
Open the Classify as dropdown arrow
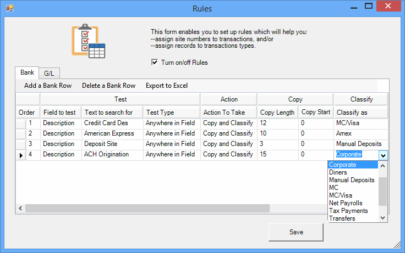(383, 155)
